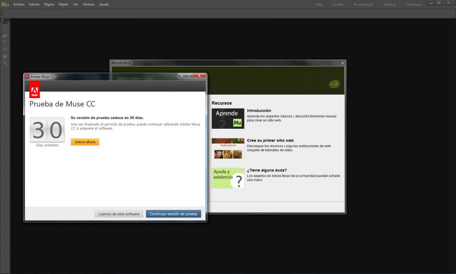Select the Text tool

pos(5,43)
